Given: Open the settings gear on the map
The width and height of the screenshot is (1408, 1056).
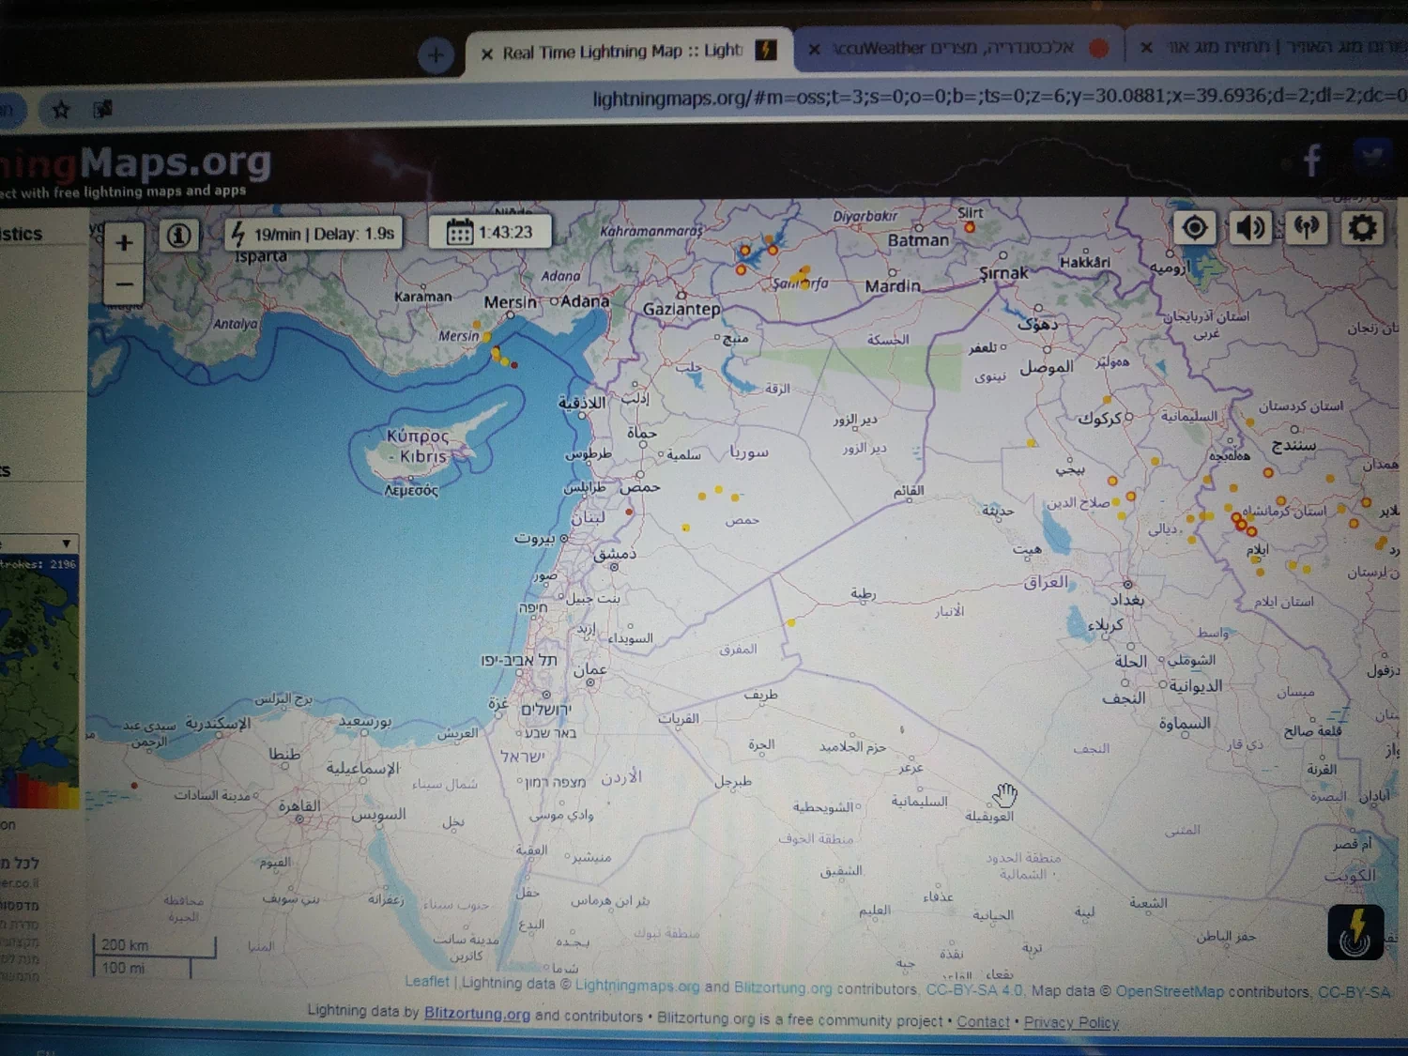Looking at the screenshot, I should pos(1362,228).
